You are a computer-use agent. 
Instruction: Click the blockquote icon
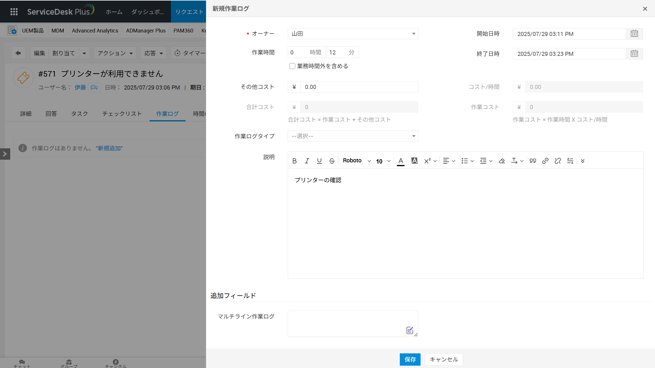533,161
